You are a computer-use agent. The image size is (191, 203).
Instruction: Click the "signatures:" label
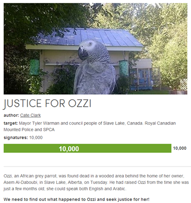pos(15,138)
